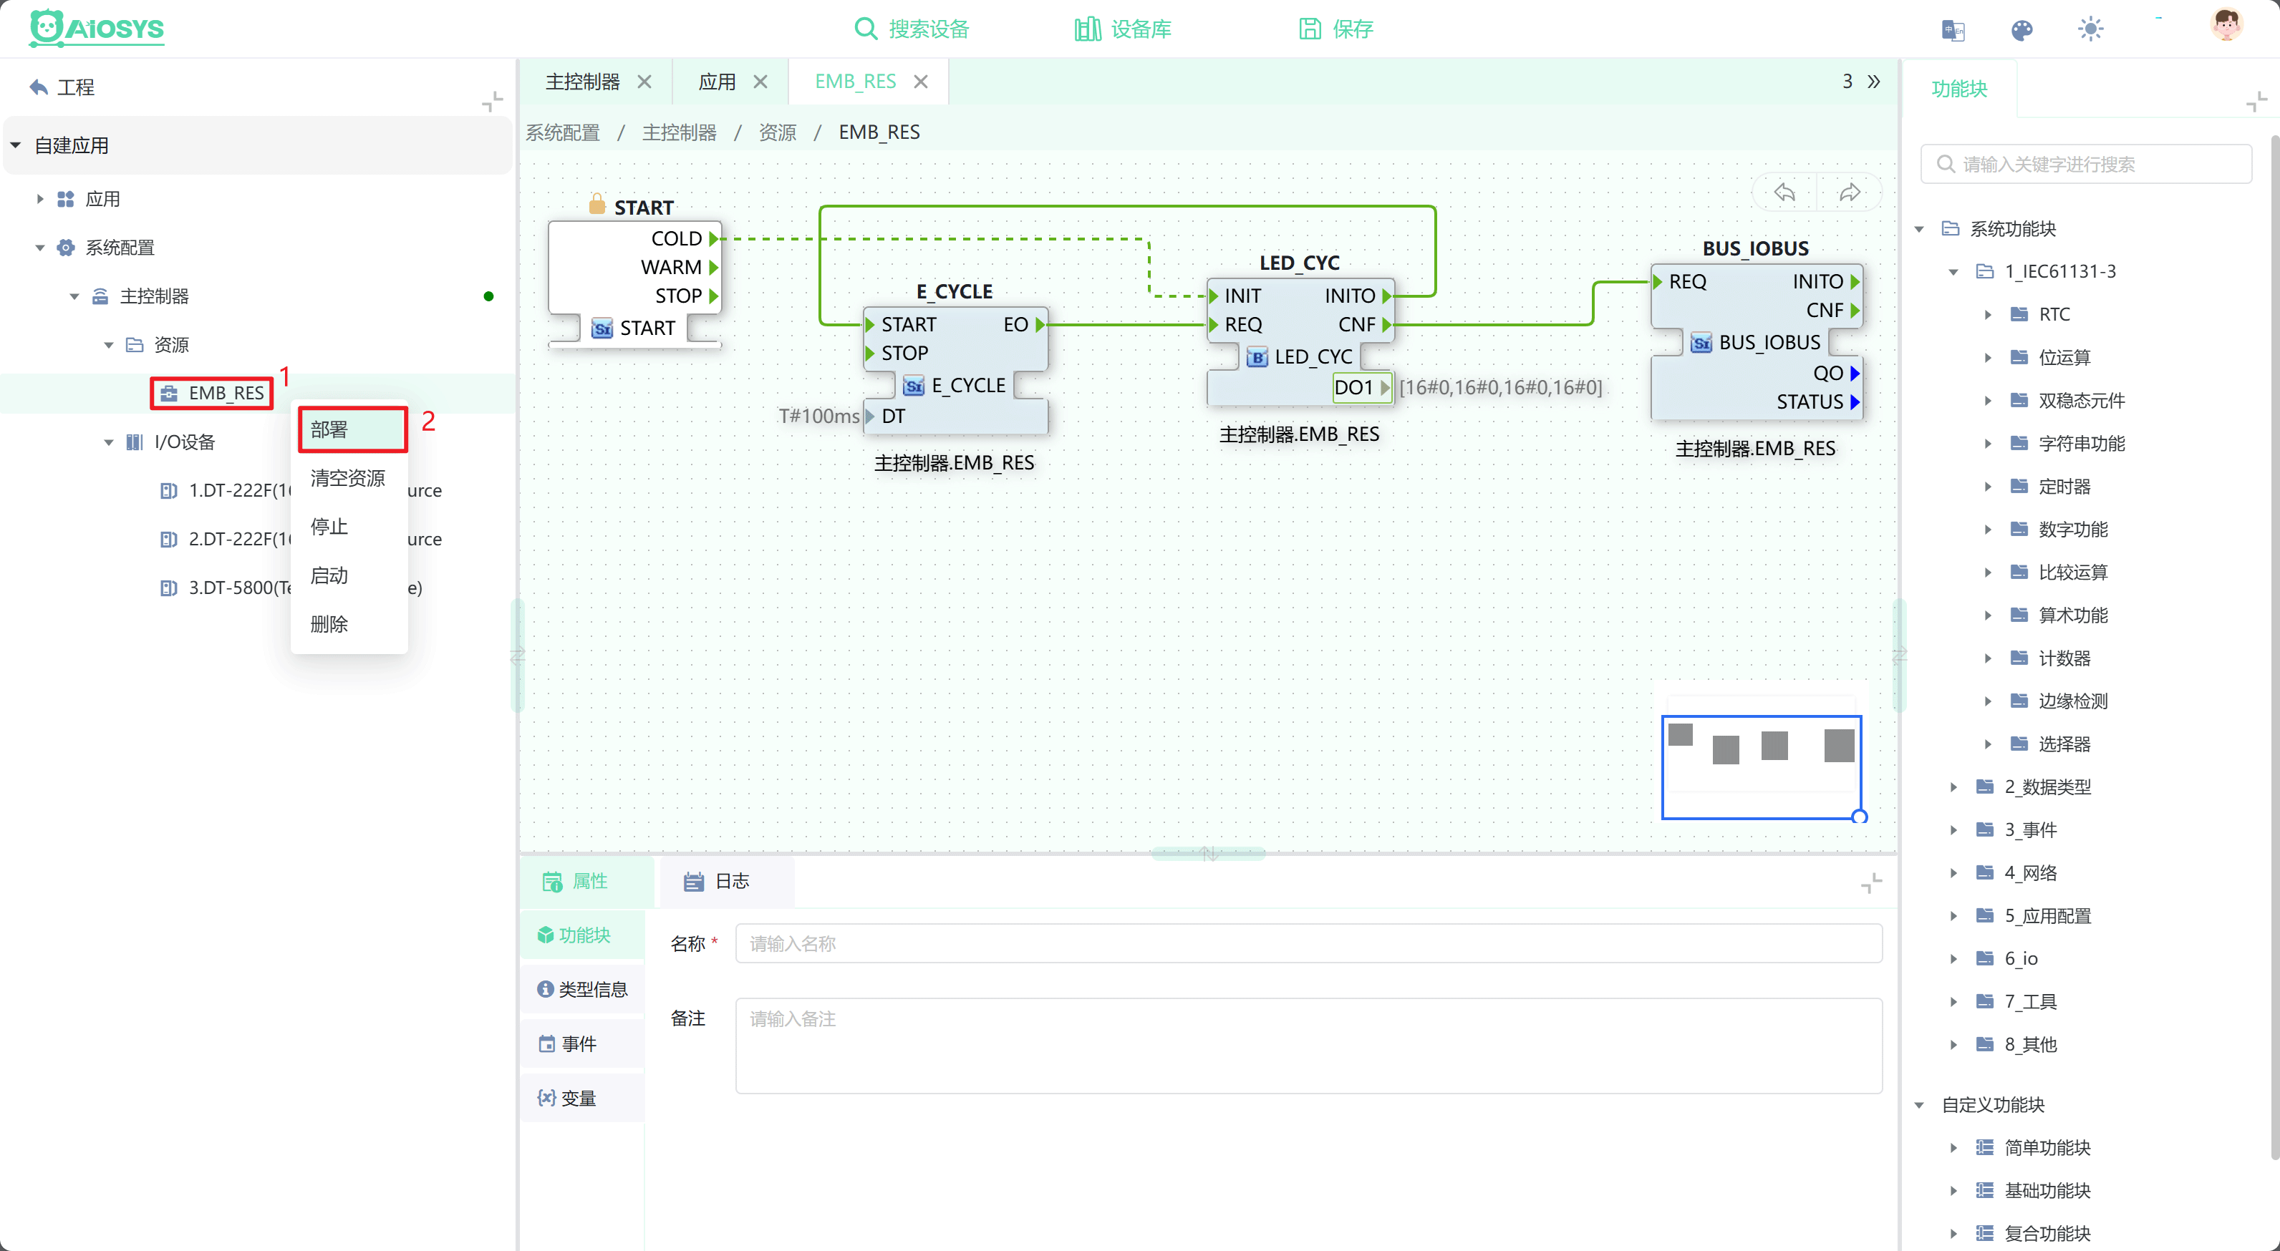2280x1251 pixels.
Task: Open the 设备库 device library
Action: pos(1122,29)
